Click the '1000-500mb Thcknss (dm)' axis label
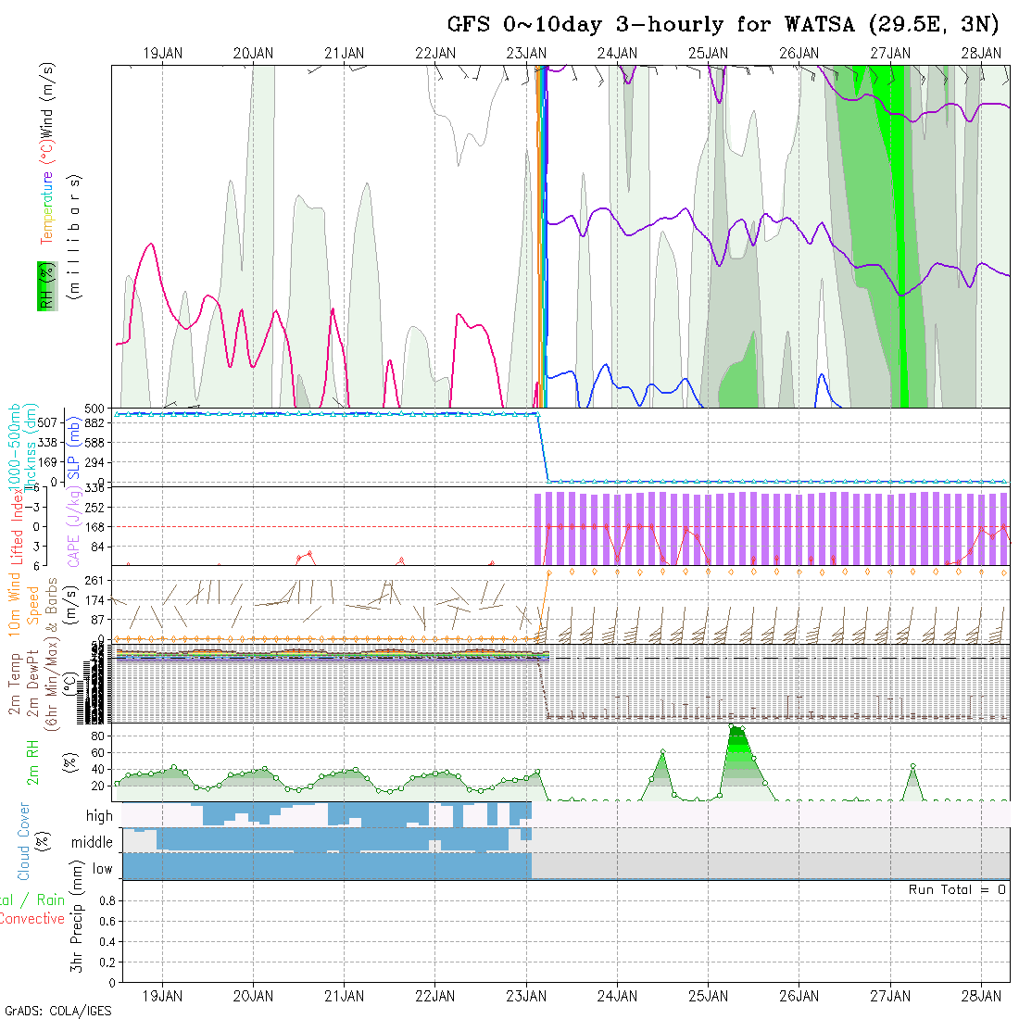Image resolution: width=1019 pixels, height=1019 pixels. click(23, 448)
